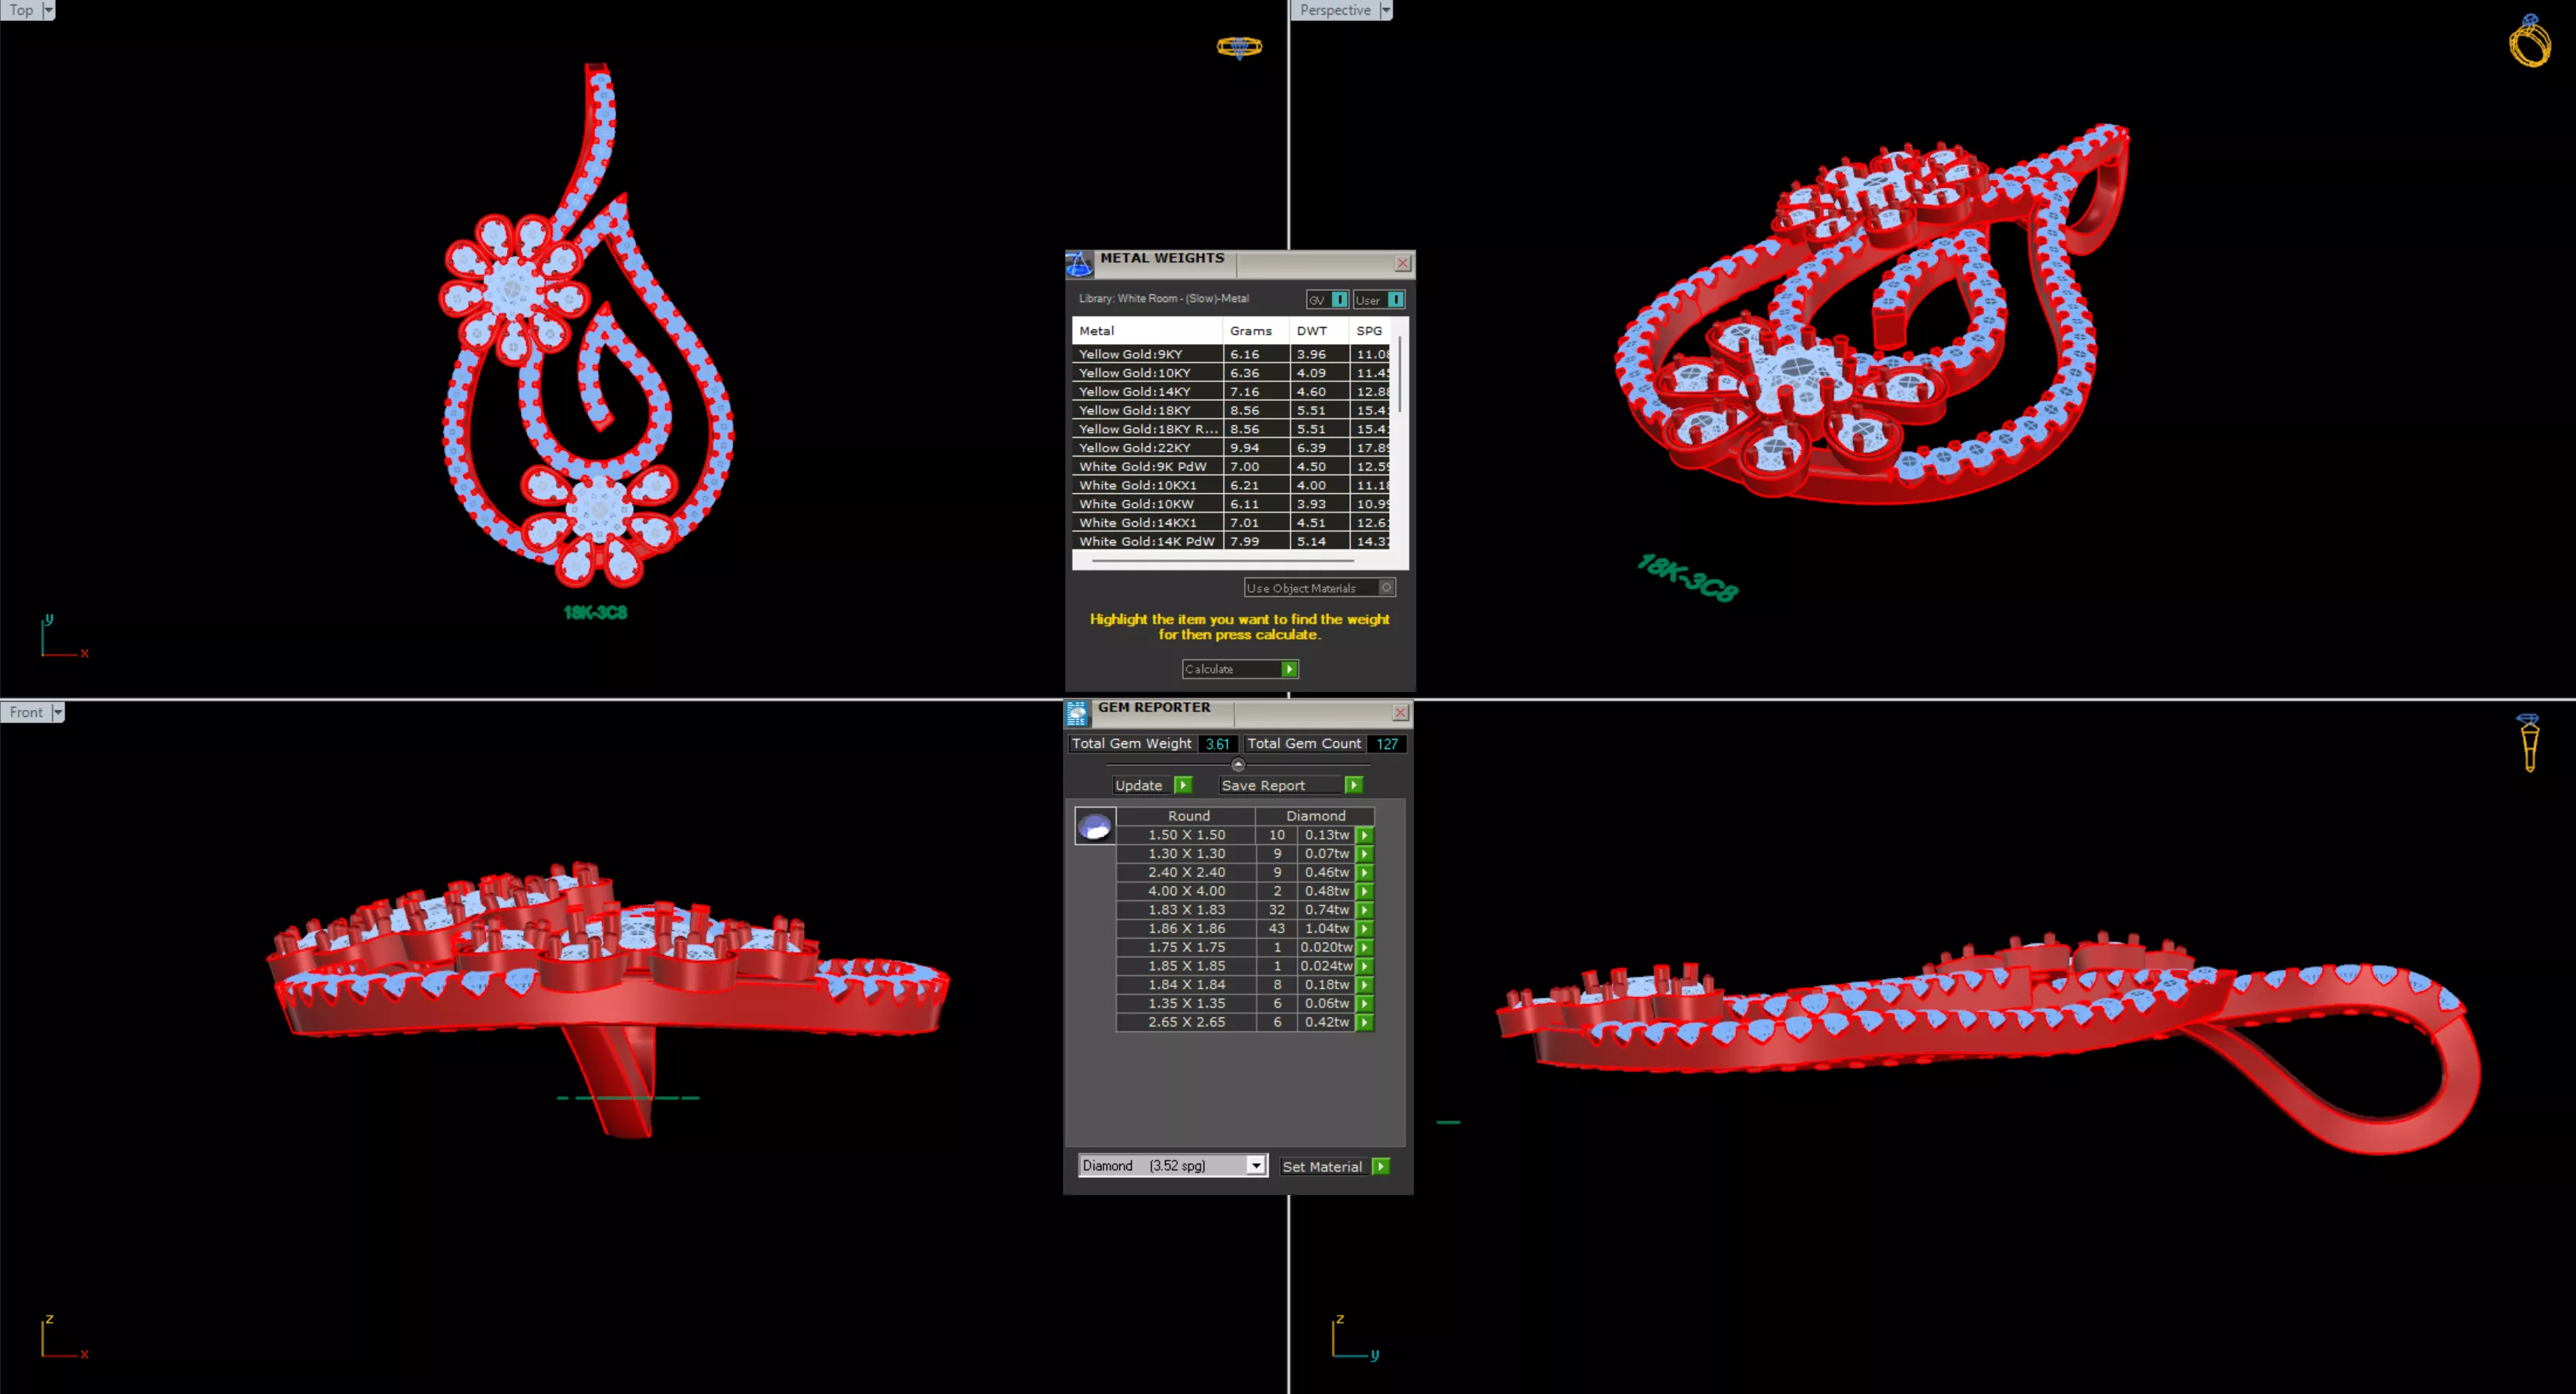2576x1394 pixels.
Task: Open the Front viewport dropdown arrow
Action: point(58,712)
